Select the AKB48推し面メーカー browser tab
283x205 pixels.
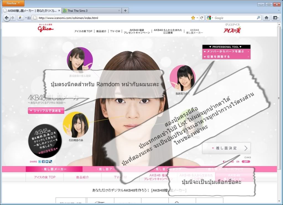point(32,11)
